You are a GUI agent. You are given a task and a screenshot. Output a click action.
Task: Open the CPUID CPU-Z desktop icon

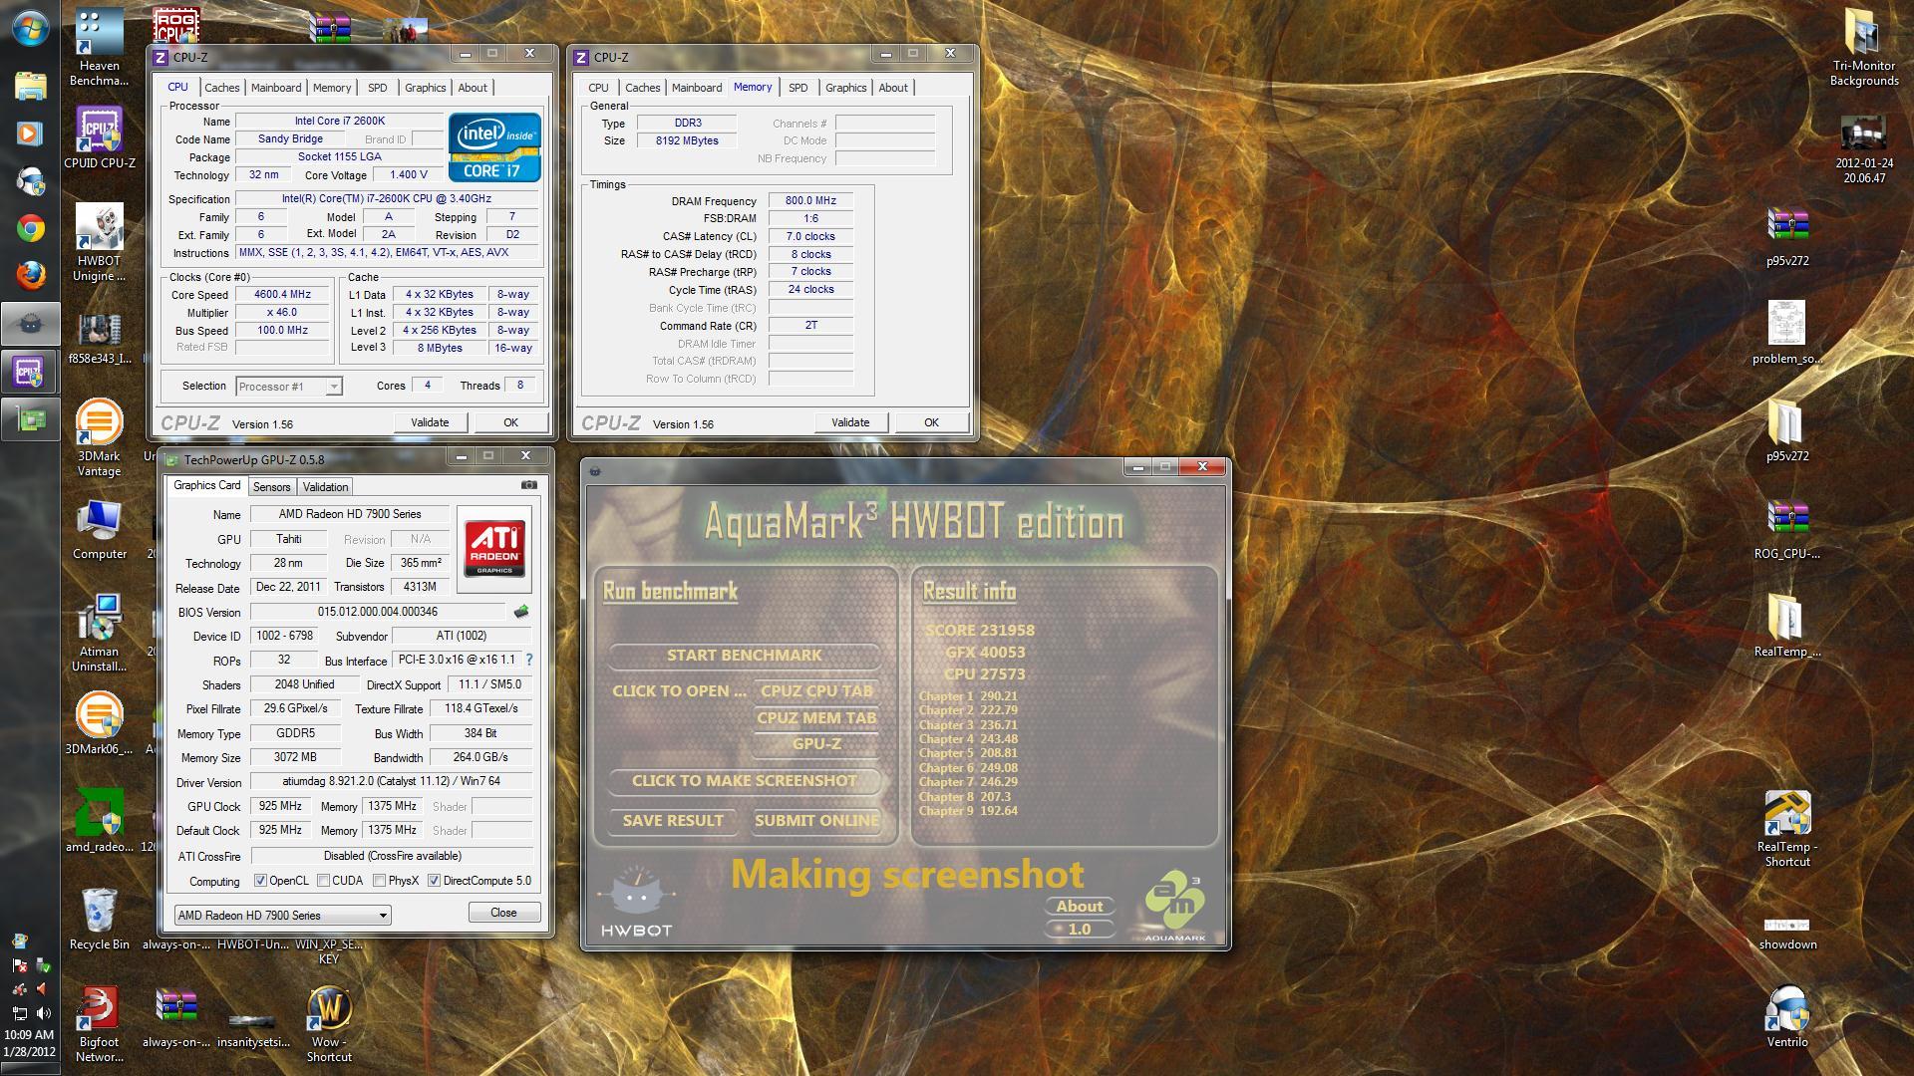click(x=99, y=137)
